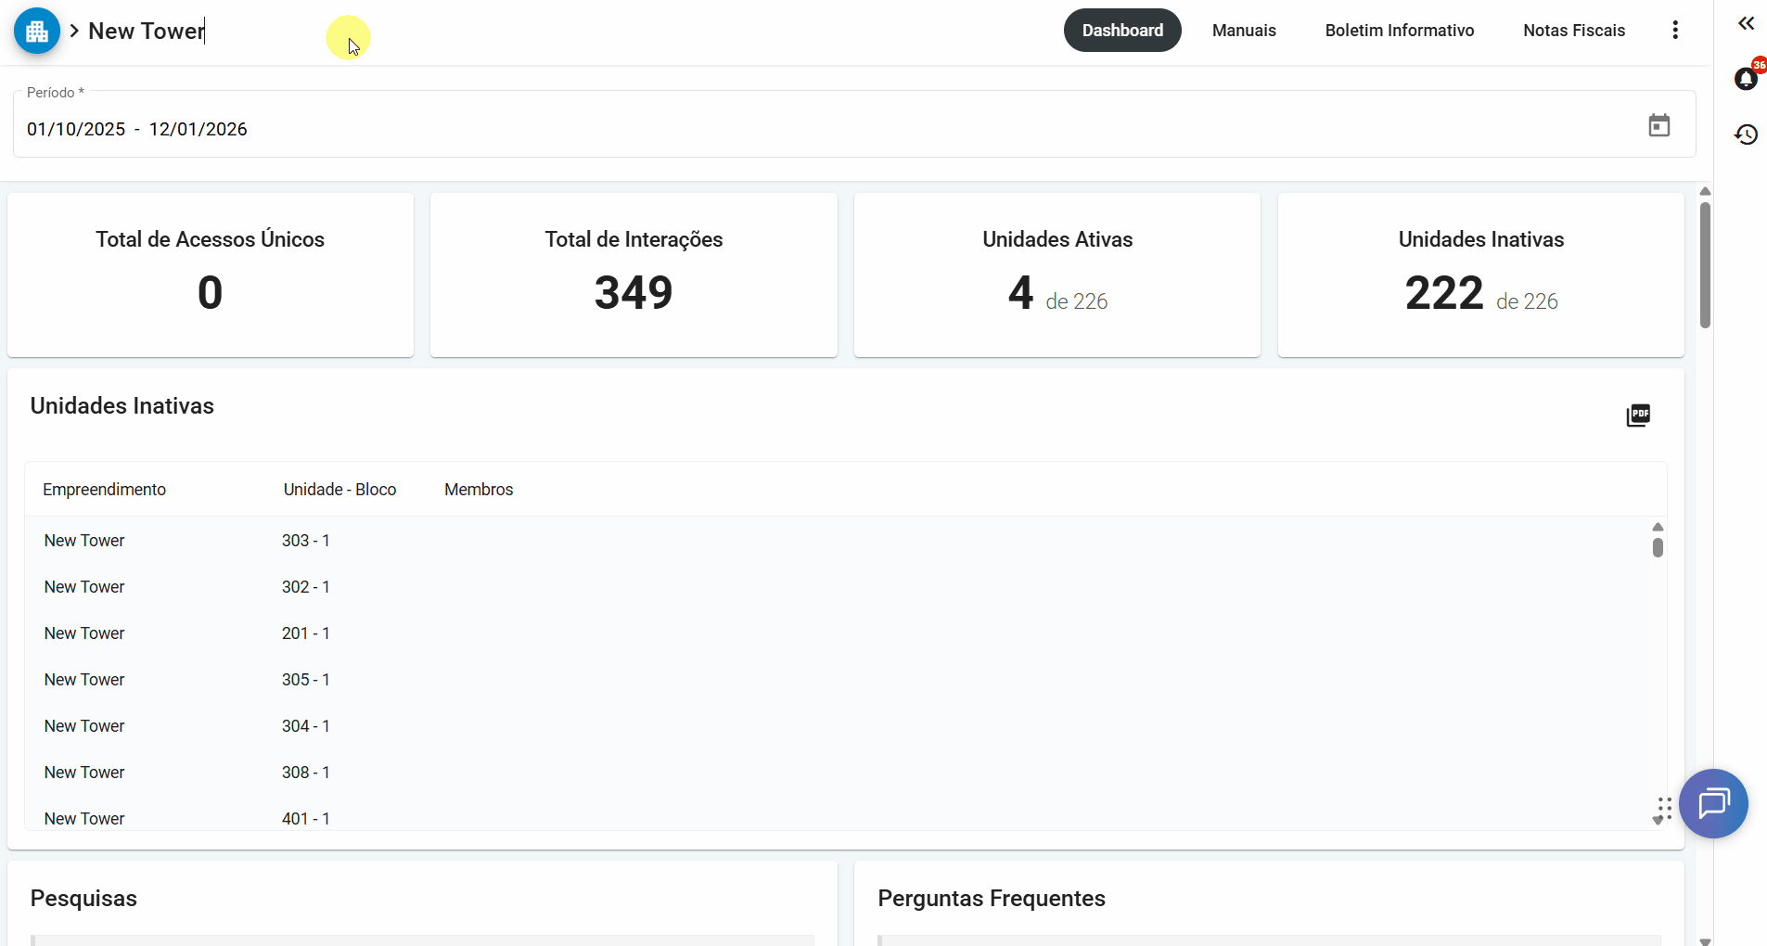Viewport: 1767px width, 946px height.
Task: Click the main page vertical scrollbar thumb
Action: click(x=1705, y=264)
